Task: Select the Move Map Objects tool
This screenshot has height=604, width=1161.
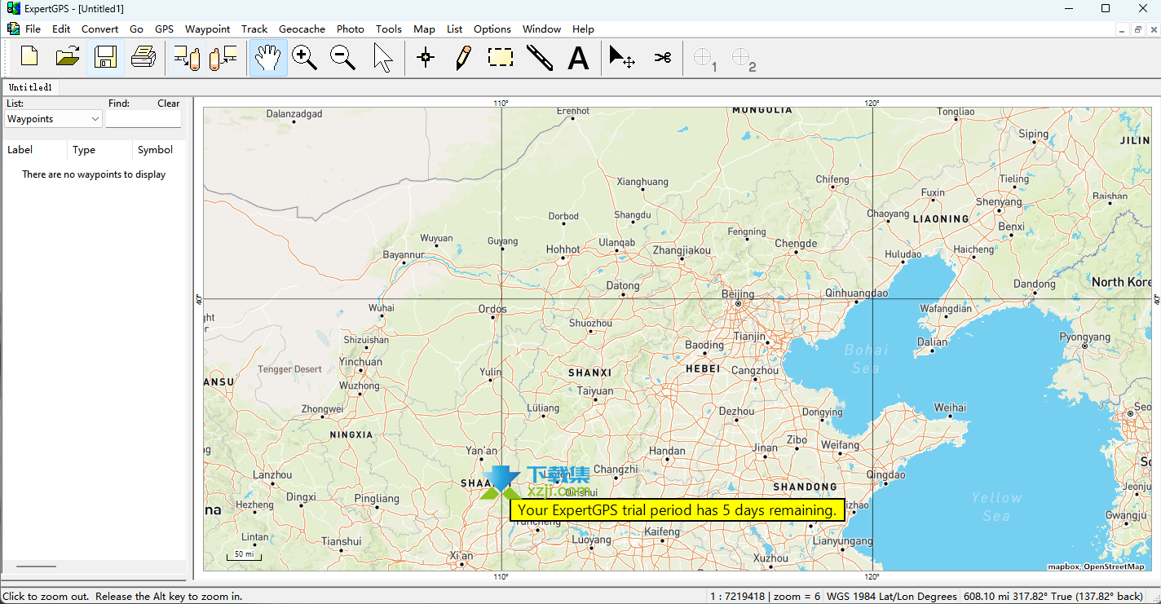Action: click(x=622, y=57)
